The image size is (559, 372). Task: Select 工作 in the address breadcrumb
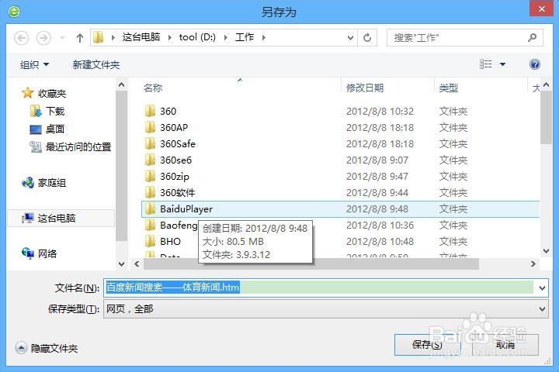pos(245,37)
